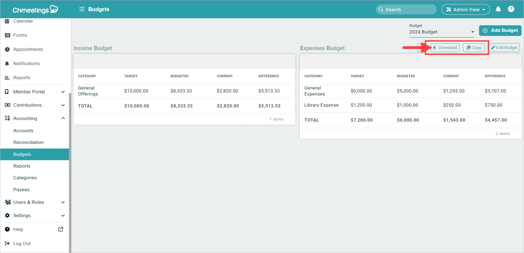Open Accounts in Accounting menu
The height and width of the screenshot is (253, 524).
(23, 131)
